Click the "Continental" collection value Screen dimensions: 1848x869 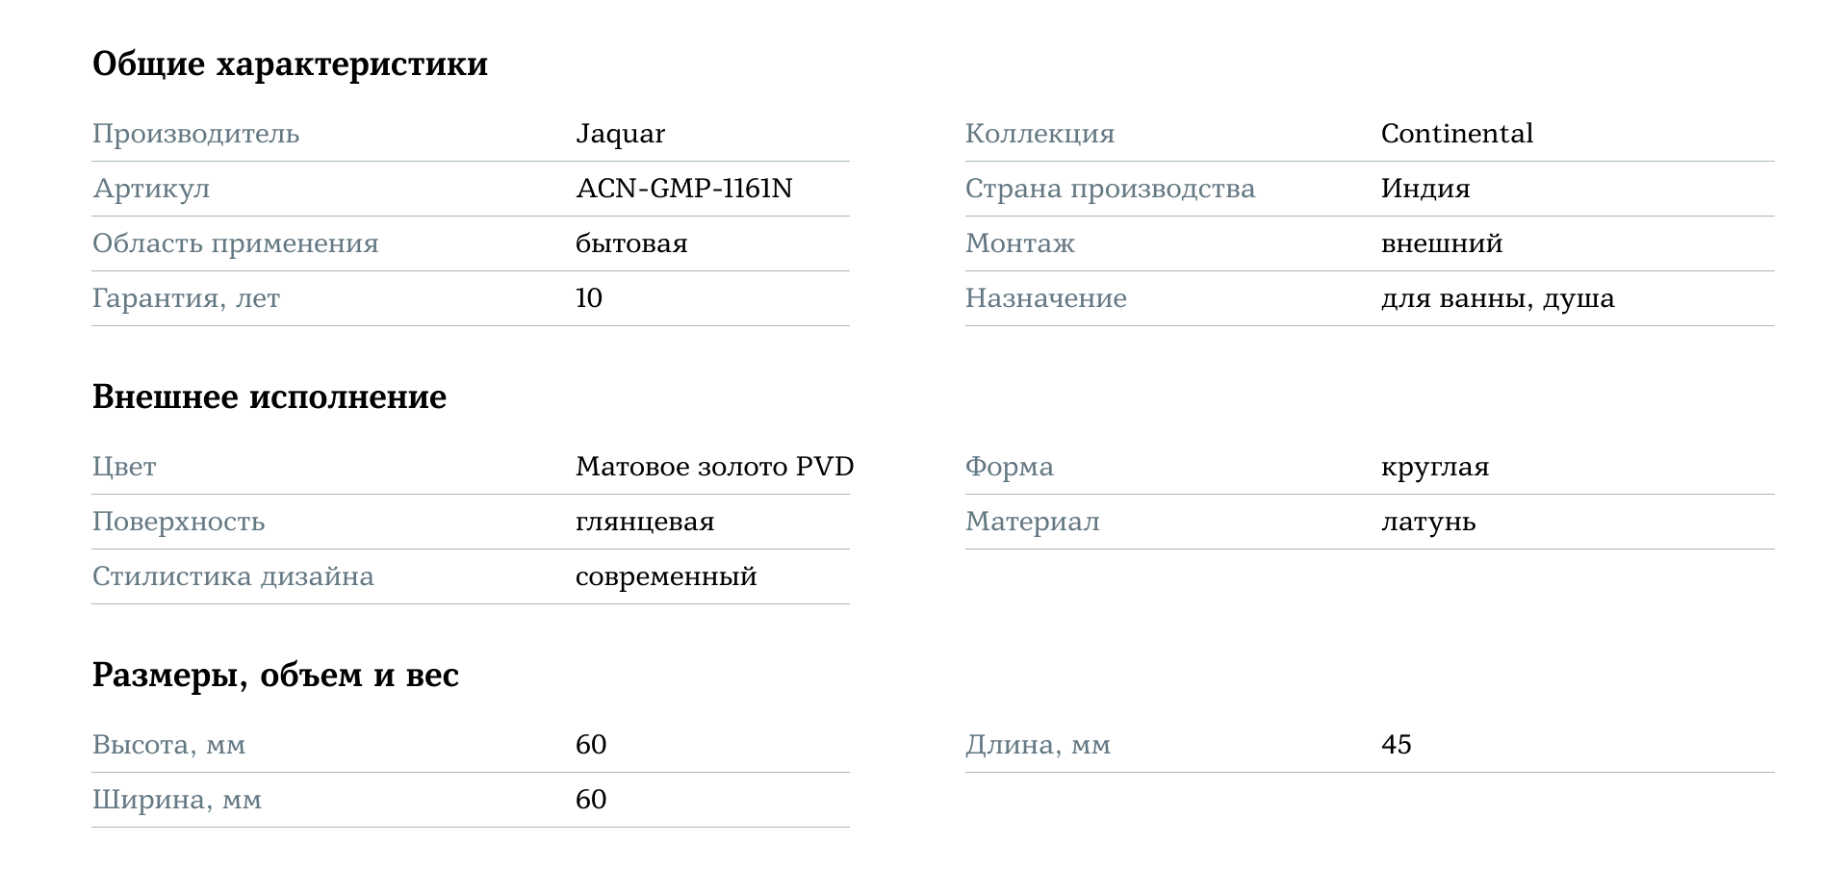[x=1456, y=134]
